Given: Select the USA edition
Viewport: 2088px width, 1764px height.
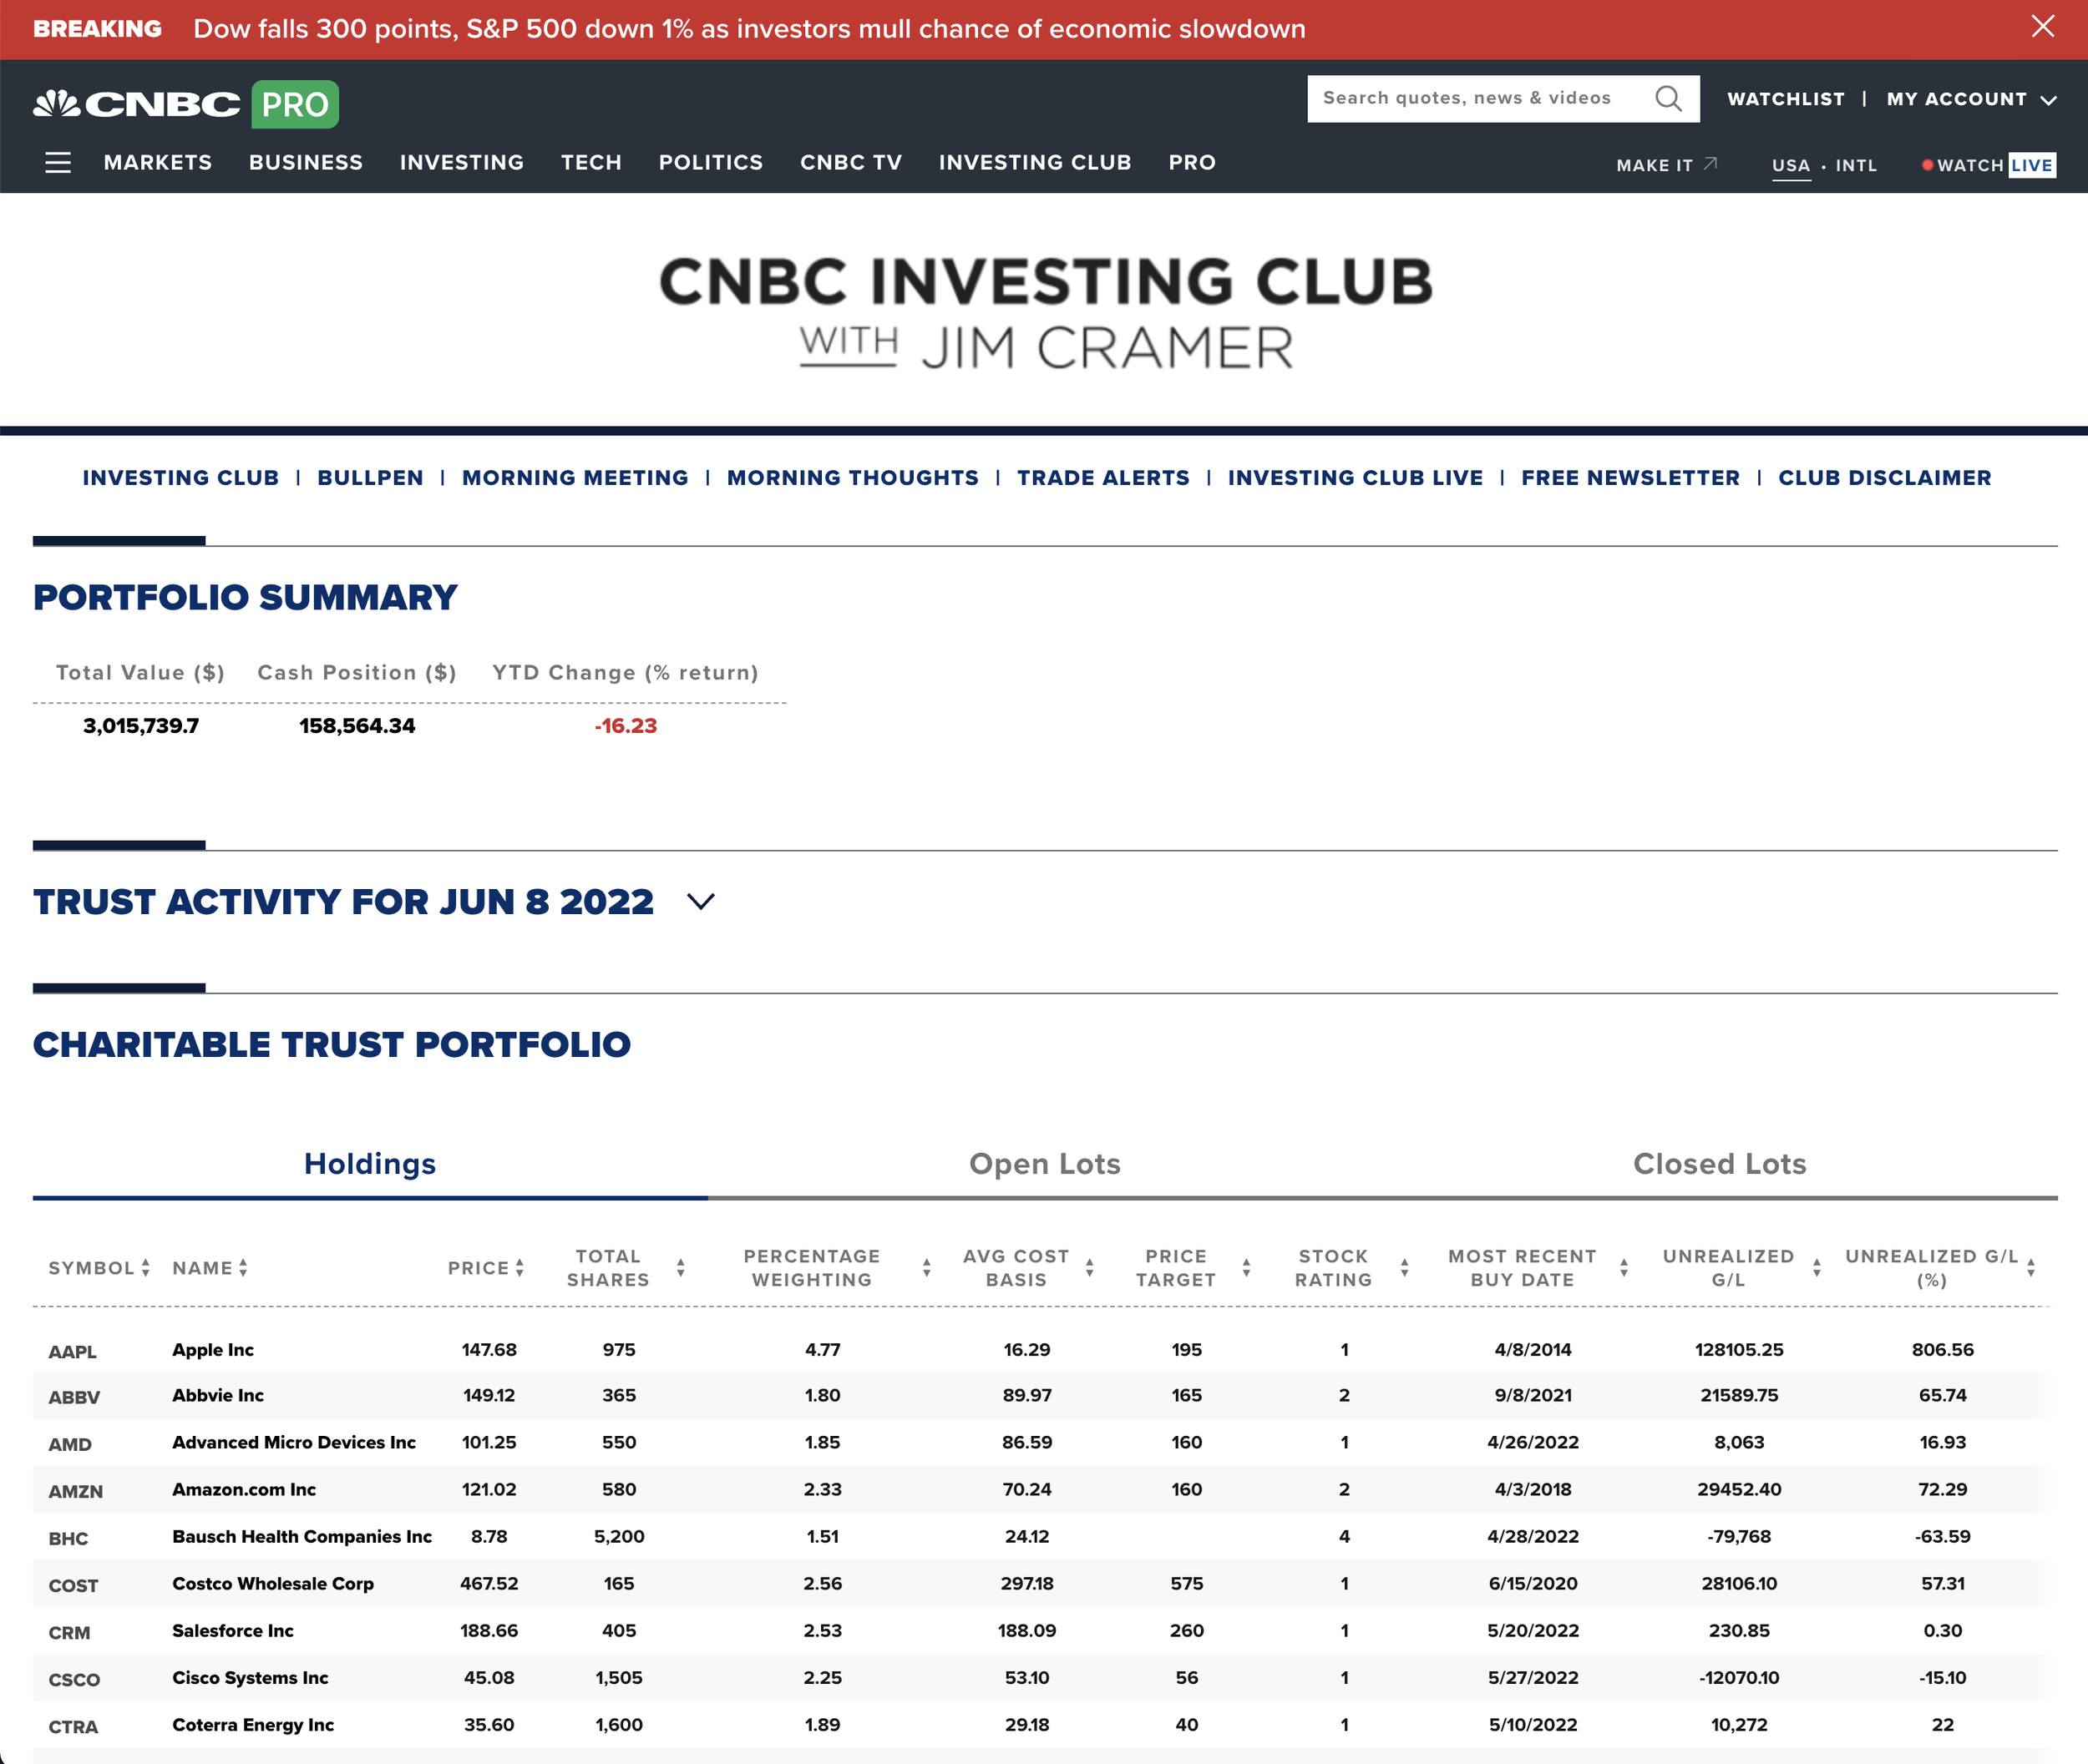Looking at the screenshot, I should [1791, 165].
